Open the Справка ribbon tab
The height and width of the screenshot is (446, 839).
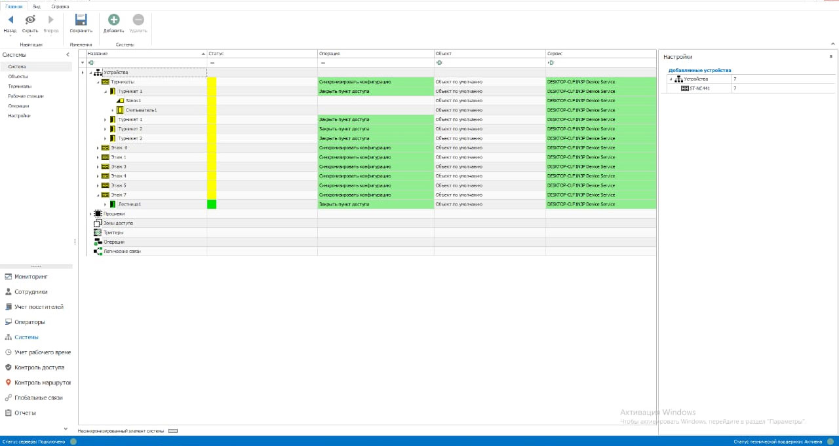60,7
